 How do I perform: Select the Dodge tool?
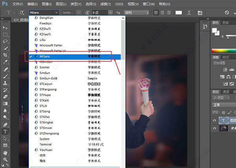tap(5, 117)
